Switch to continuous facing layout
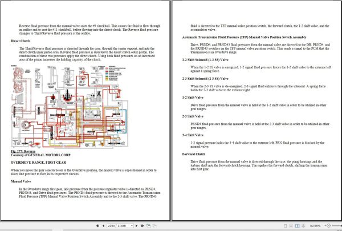342x231 pixels. pos(303,226)
